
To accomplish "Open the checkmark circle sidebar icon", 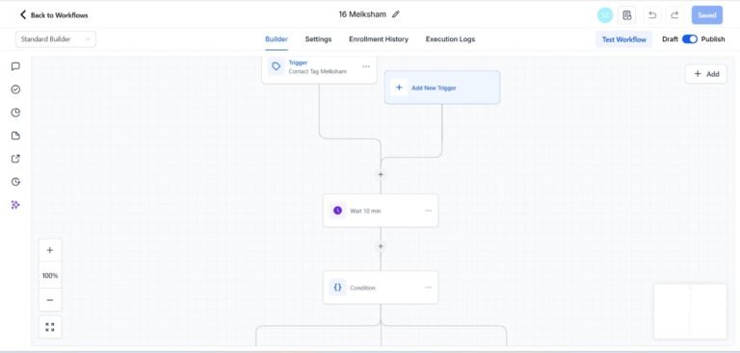I will (15, 89).
